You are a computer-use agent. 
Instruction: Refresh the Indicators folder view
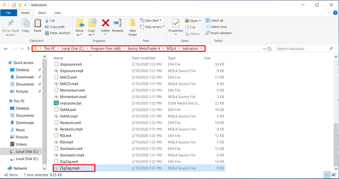click(269, 49)
